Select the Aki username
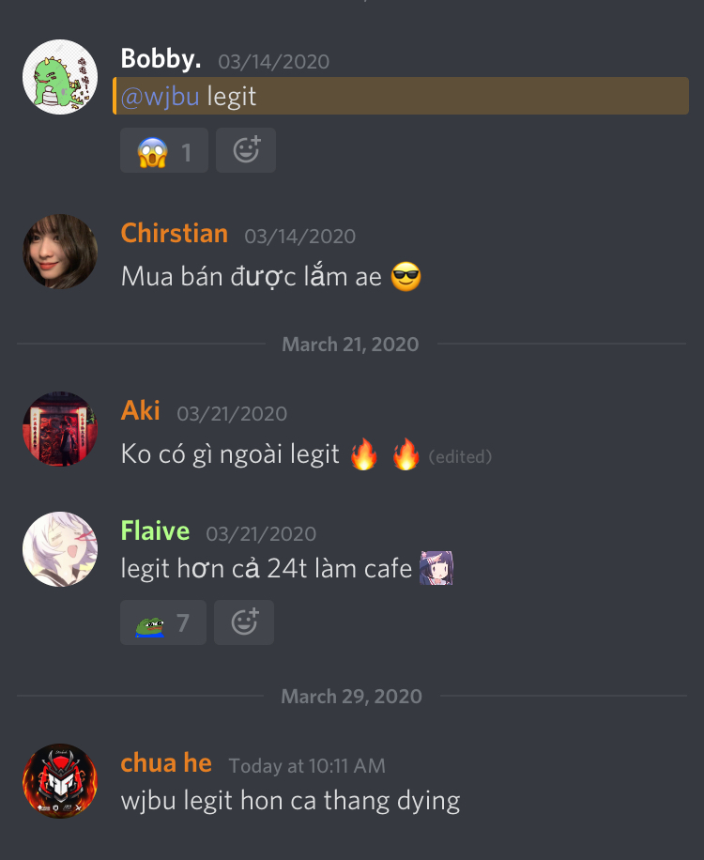 tap(141, 410)
